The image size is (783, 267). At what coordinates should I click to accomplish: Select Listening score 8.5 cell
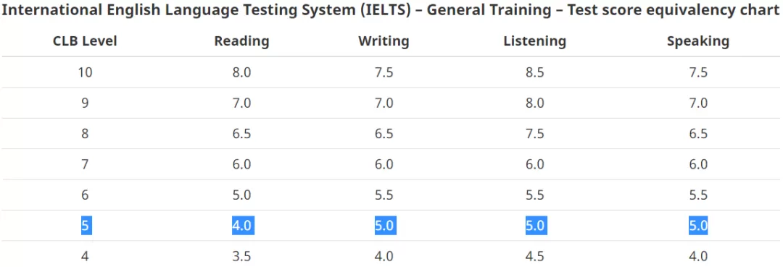[535, 72]
